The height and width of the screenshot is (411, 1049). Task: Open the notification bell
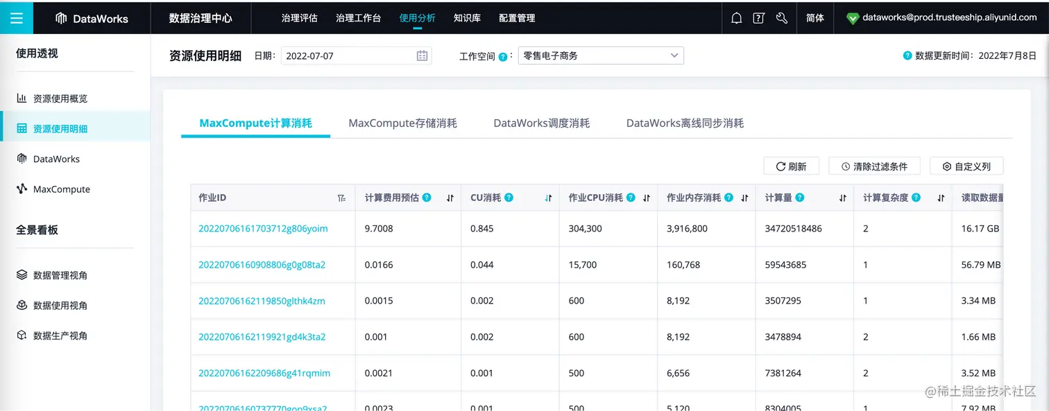point(737,19)
